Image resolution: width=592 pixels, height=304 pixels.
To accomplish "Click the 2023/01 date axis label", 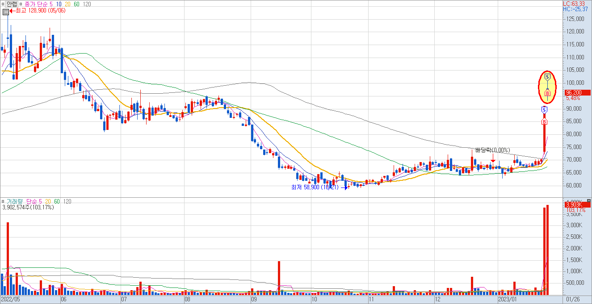I will [x=508, y=300].
